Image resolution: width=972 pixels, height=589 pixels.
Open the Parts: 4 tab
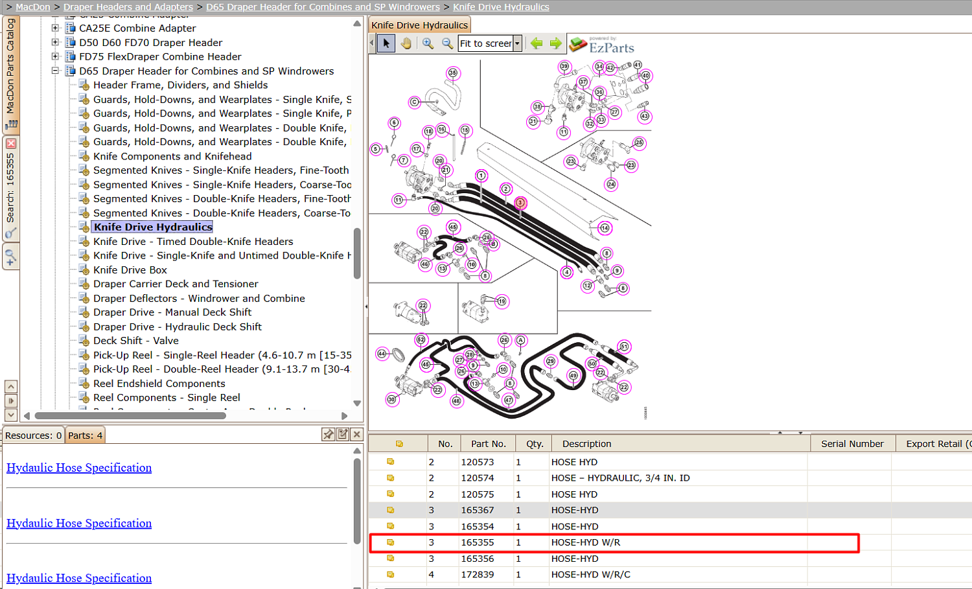[x=85, y=435]
